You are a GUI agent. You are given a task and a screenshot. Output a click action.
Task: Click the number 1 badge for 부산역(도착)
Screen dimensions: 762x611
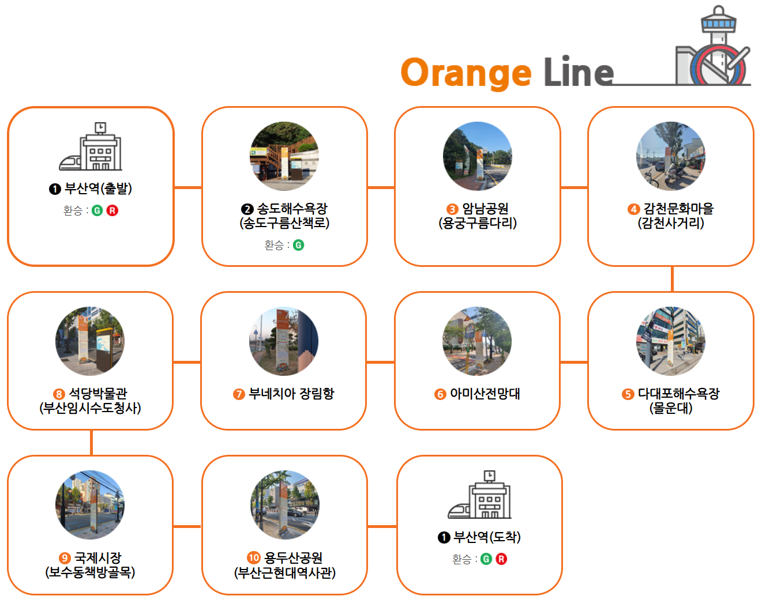(x=444, y=537)
